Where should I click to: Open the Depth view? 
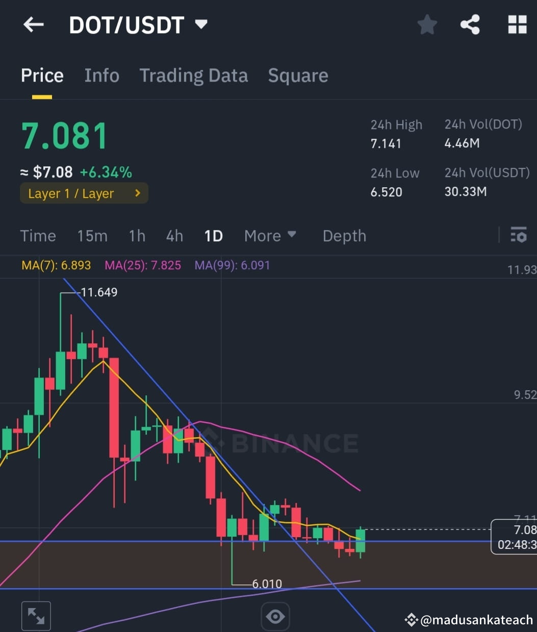[x=344, y=236]
